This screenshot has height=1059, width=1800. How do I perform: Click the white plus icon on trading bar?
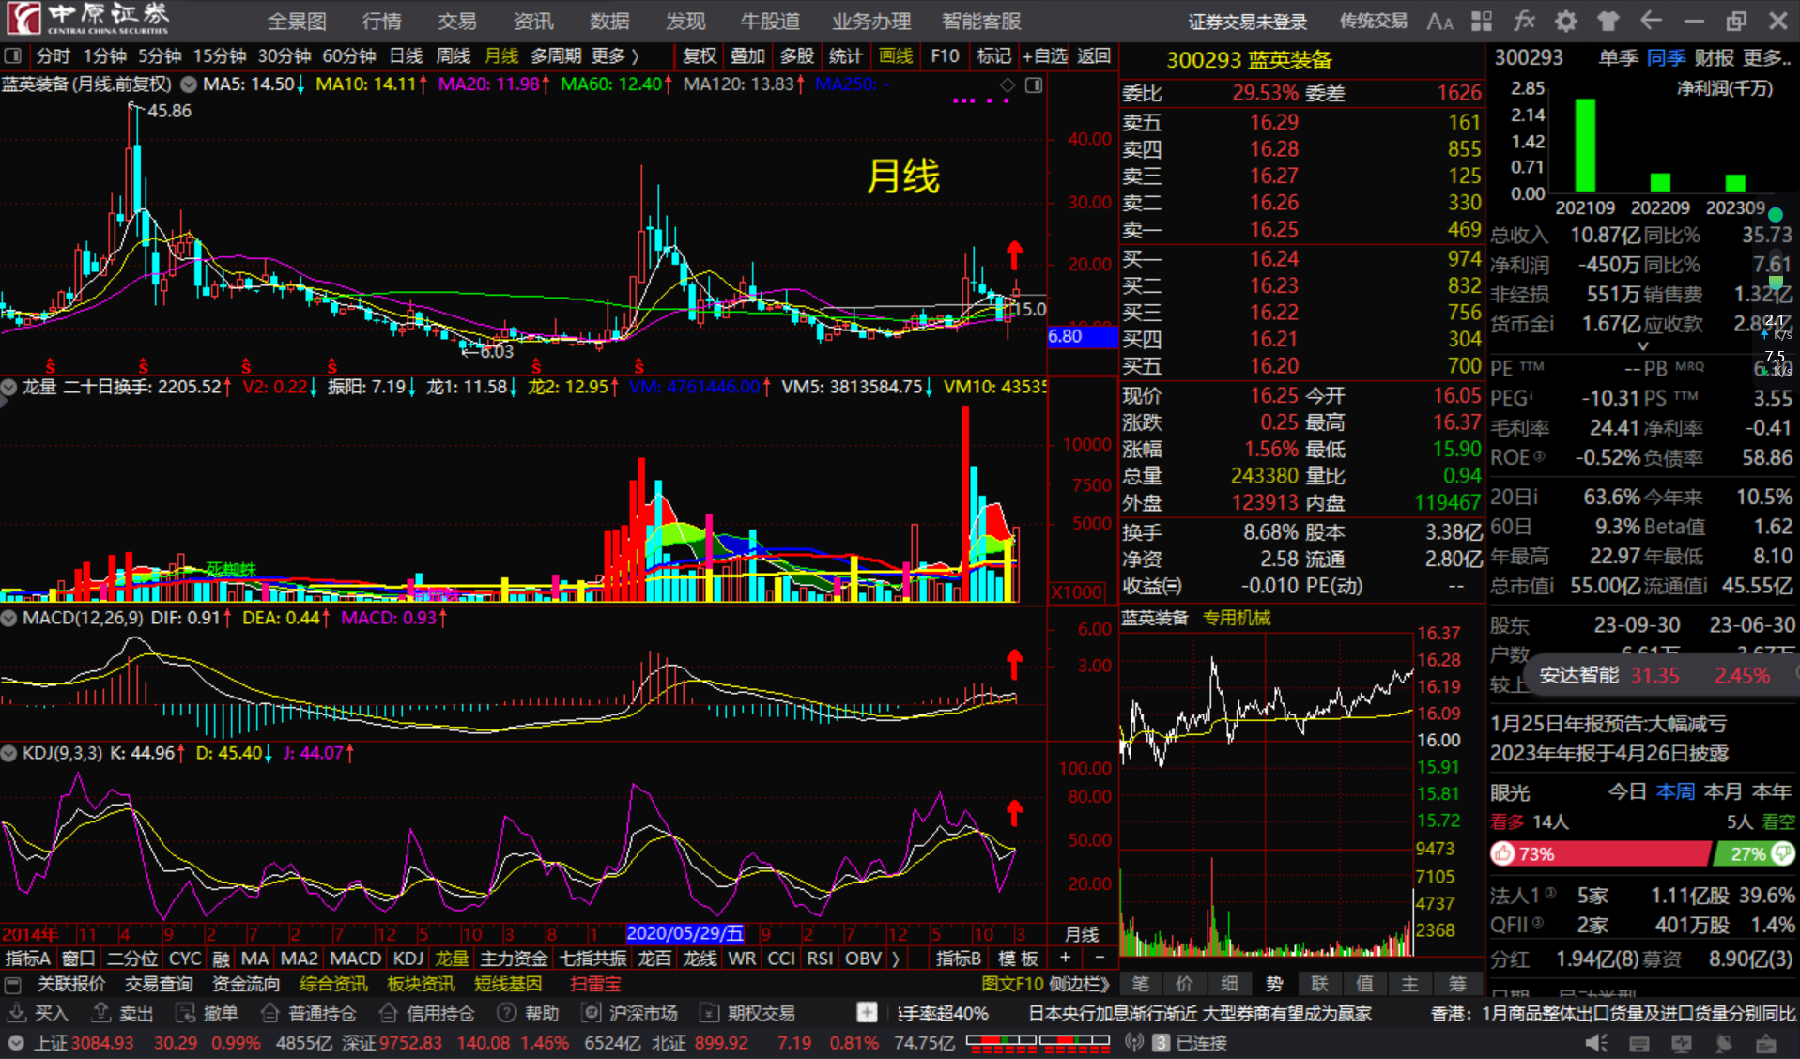pyautogui.click(x=867, y=1013)
